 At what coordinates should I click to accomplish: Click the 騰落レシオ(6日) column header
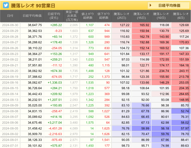[x=181, y=16]
